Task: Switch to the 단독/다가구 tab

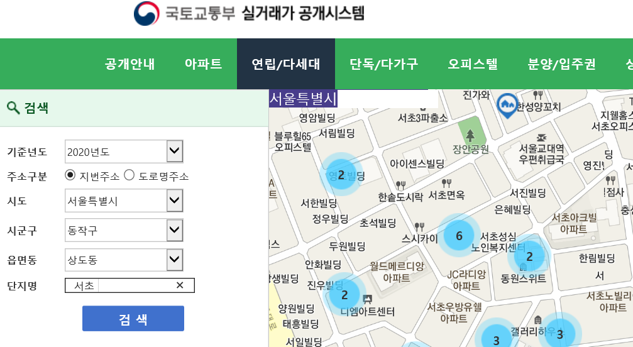Action: click(x=383, y=63)
